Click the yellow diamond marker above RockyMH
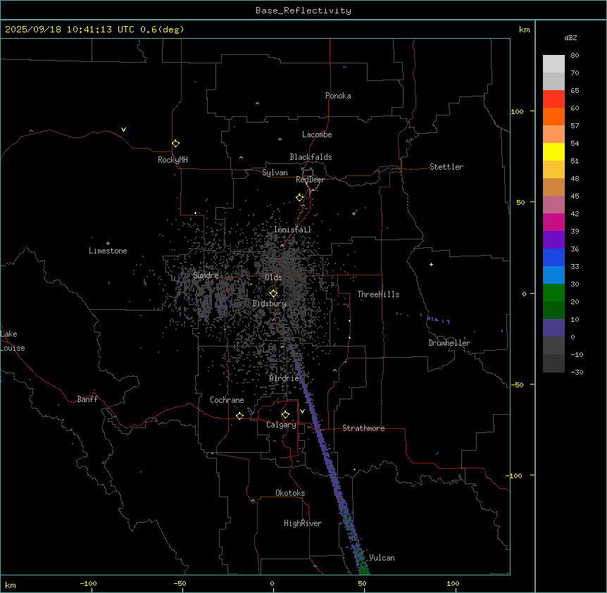 (175, 143)
